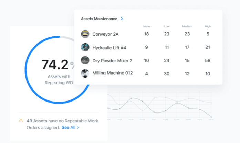240x143 pixels.
Task: Click Hydraulic Lift #4 High value 21
Action: click(208, 47)
